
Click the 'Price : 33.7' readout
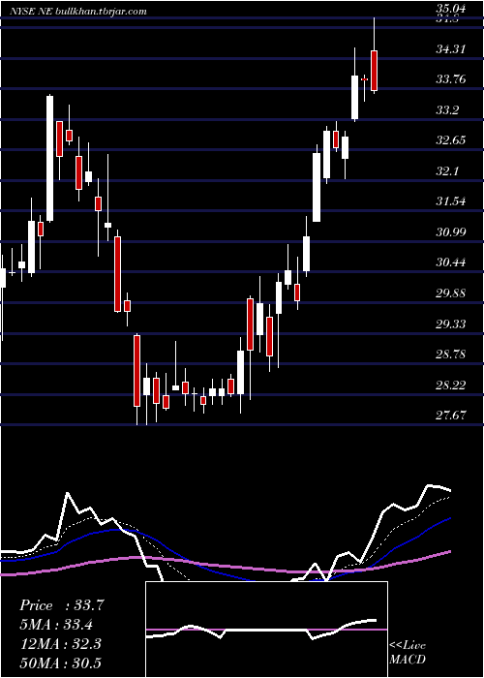[62, 605]
